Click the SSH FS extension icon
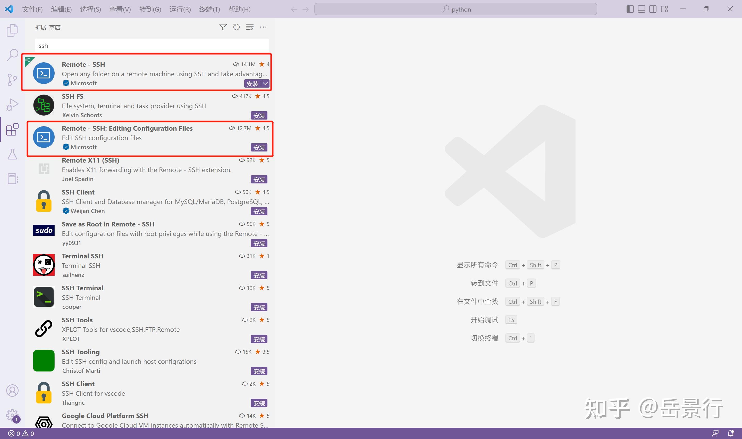This screenshot has height=439, width=742. click(44, 105)
